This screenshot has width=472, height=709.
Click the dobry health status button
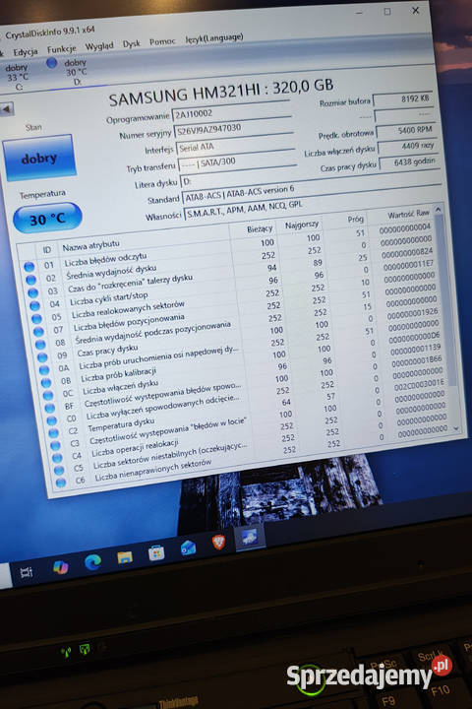tap(39, 158)
